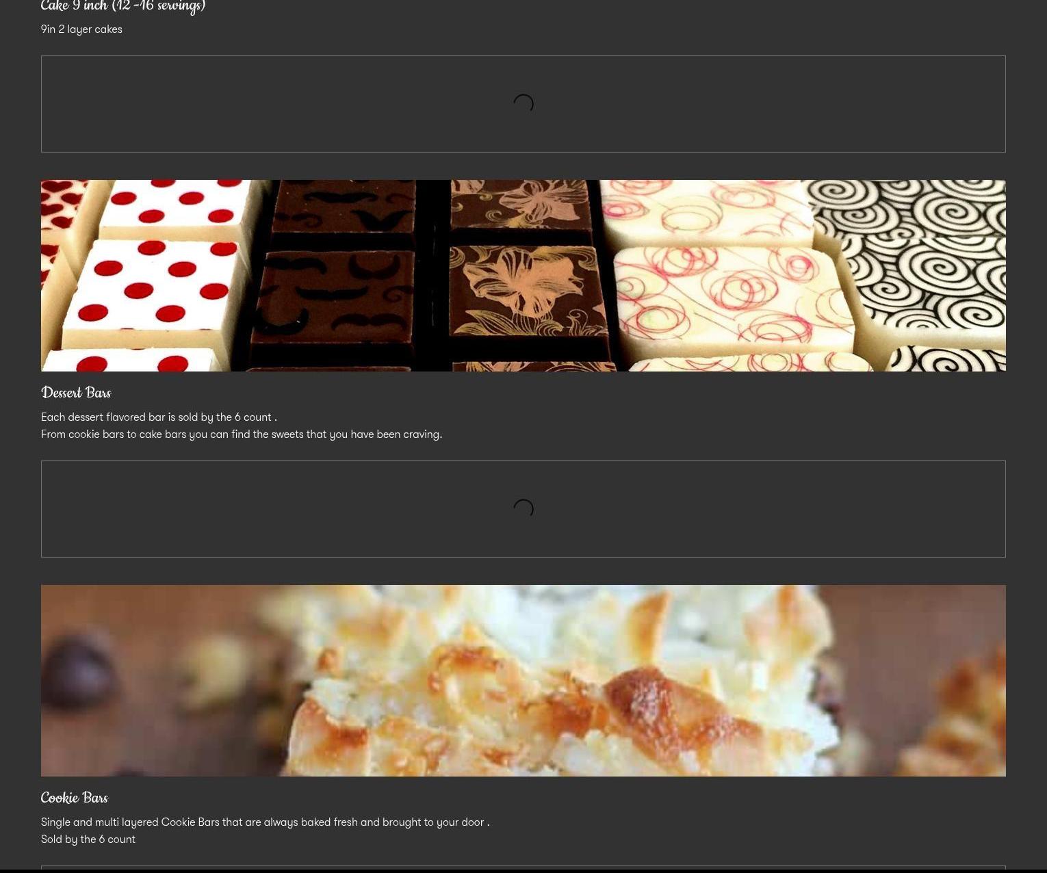The image size is (1047, 873).
Task: Open the Cookie Bars heading
Action: 75,798
